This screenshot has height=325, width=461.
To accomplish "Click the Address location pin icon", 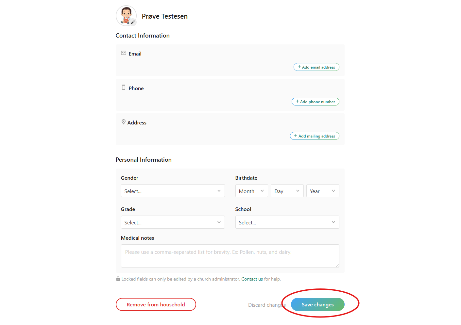I will 124,122.
